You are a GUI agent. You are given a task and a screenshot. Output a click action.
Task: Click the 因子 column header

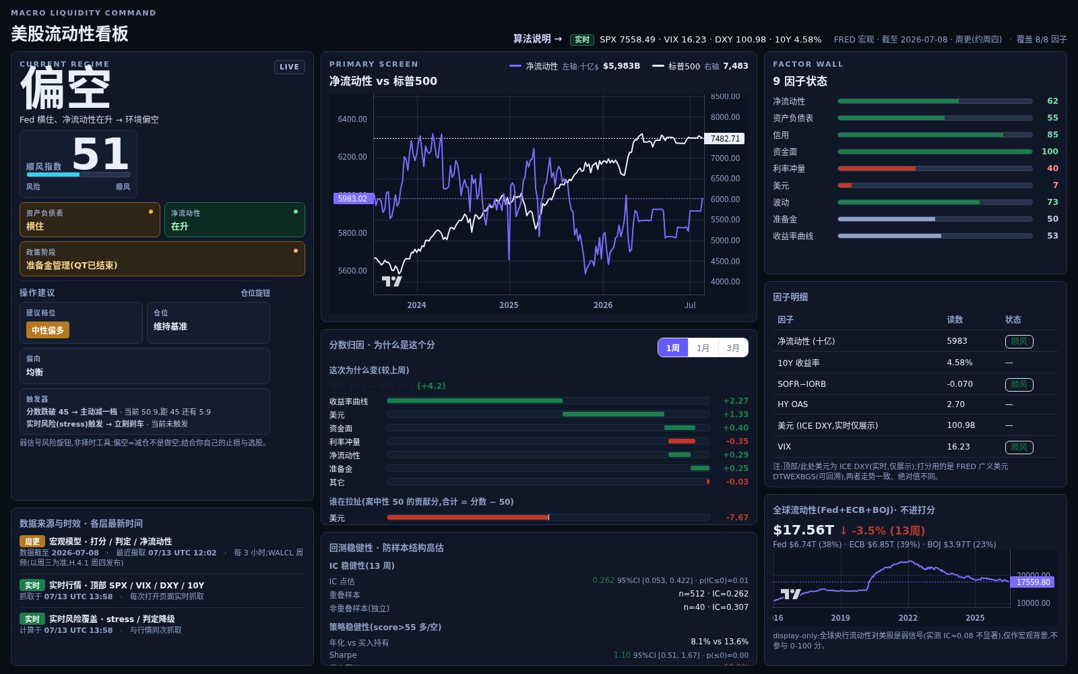click(786, 319)
